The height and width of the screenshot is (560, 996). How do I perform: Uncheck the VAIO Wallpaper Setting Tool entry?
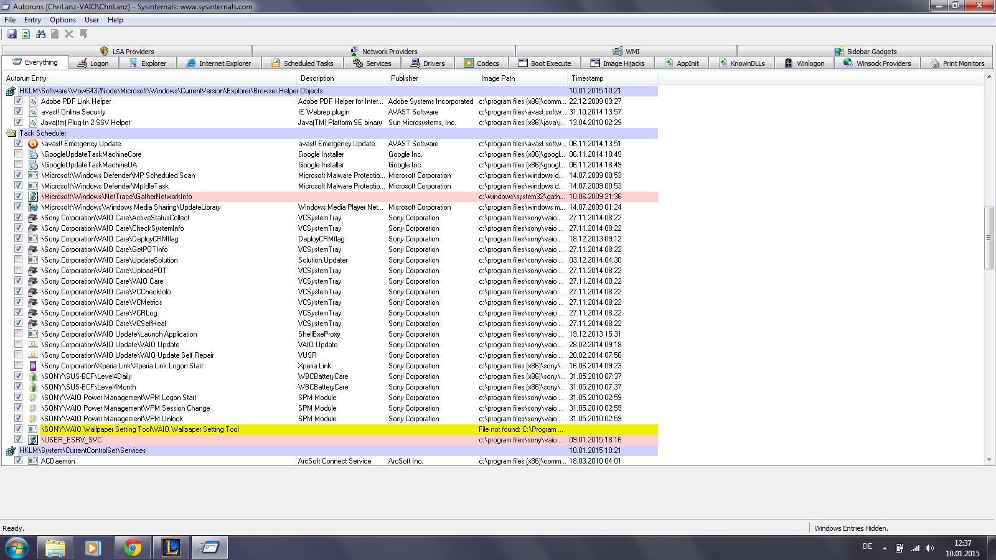click(x=18, y=429)
